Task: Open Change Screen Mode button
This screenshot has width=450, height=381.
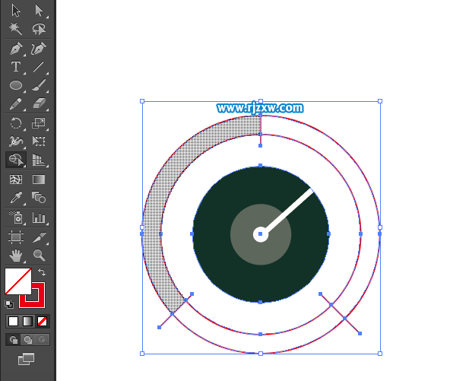Action: [26, 359]
